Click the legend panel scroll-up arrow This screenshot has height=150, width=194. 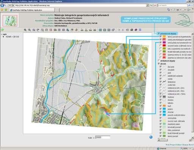(192, 34)
